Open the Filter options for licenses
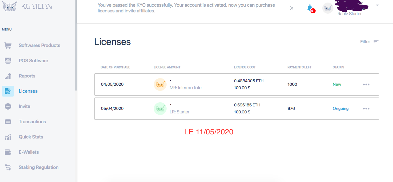Viewport: 393px width, 182px height. tap(369, 42)
